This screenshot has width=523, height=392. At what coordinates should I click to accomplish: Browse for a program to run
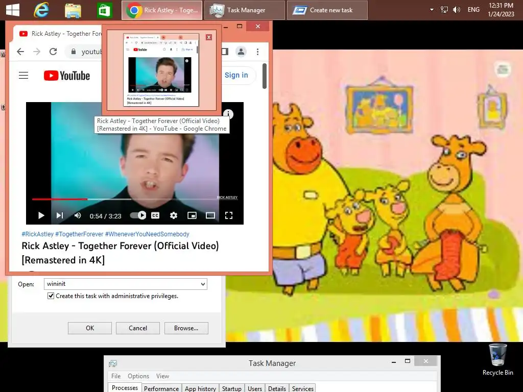[x=186, y=328]
